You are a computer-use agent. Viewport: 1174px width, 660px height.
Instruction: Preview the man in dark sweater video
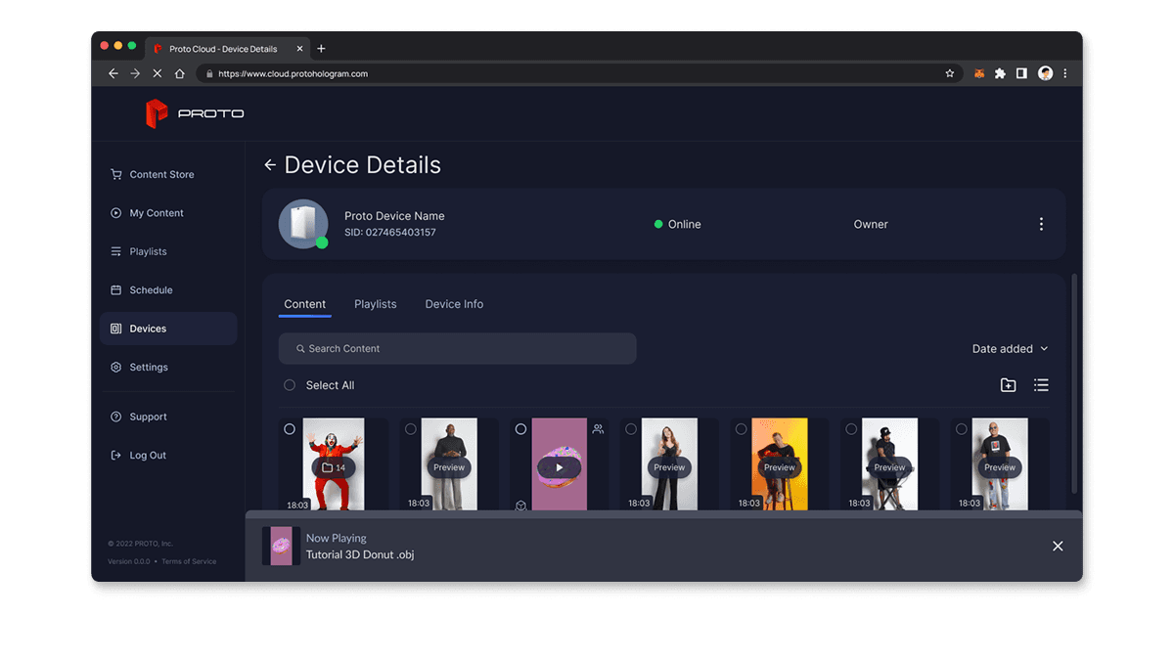449,467
